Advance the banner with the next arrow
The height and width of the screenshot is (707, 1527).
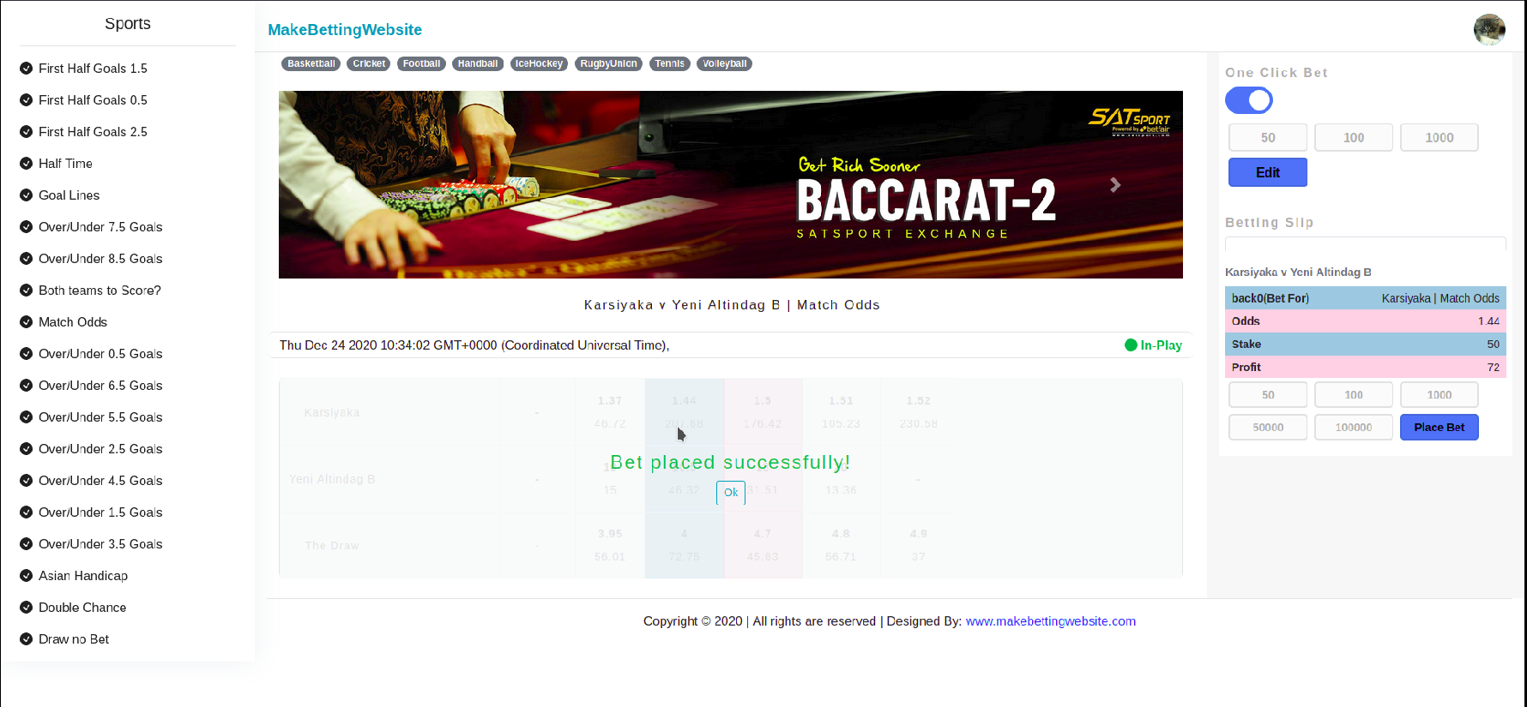click(1115, 185)
